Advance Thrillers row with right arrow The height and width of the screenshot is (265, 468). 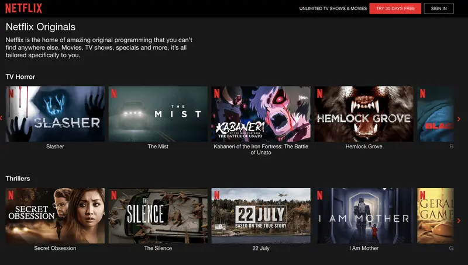coord(459,221)
